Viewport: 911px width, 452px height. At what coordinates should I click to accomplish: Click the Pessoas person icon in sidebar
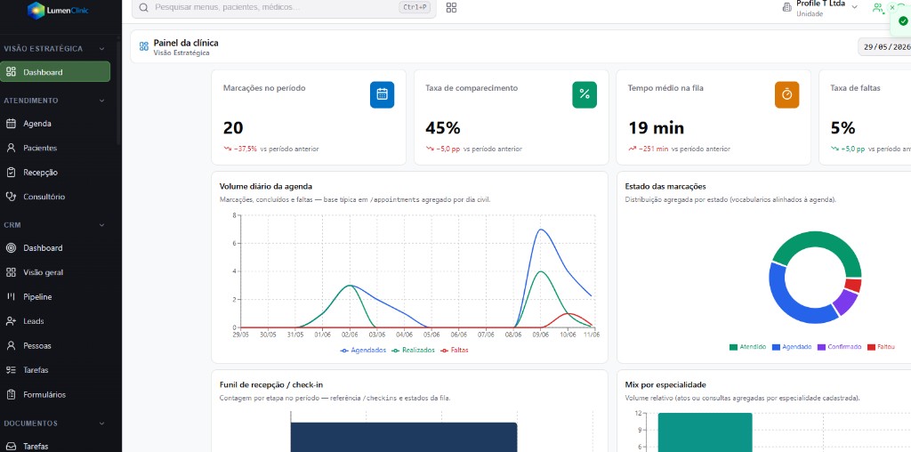[x=11, y=346]
